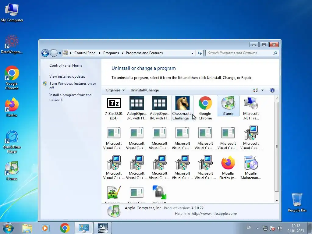The width and height of the screenshot is (312, 234).
Task: Select DataWagon desktop shortcut
Action: (x=12, y=44)
